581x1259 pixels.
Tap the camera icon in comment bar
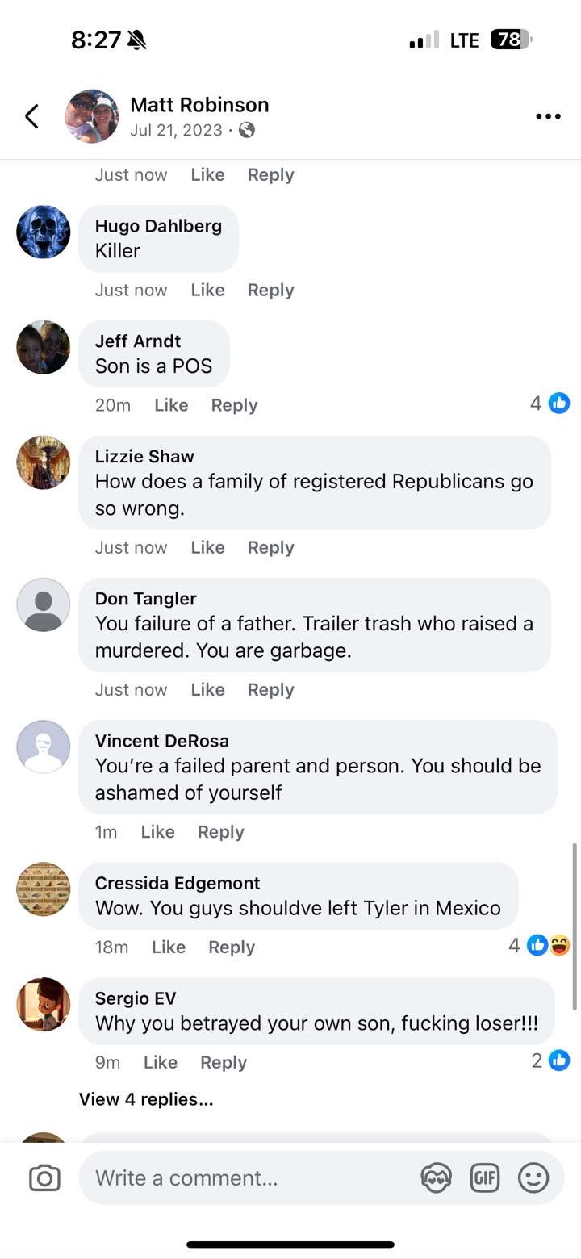tap(44, 1178)
